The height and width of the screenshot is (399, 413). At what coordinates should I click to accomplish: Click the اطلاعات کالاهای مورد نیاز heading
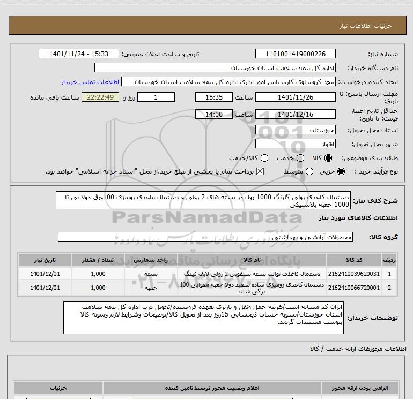(358, 218)
